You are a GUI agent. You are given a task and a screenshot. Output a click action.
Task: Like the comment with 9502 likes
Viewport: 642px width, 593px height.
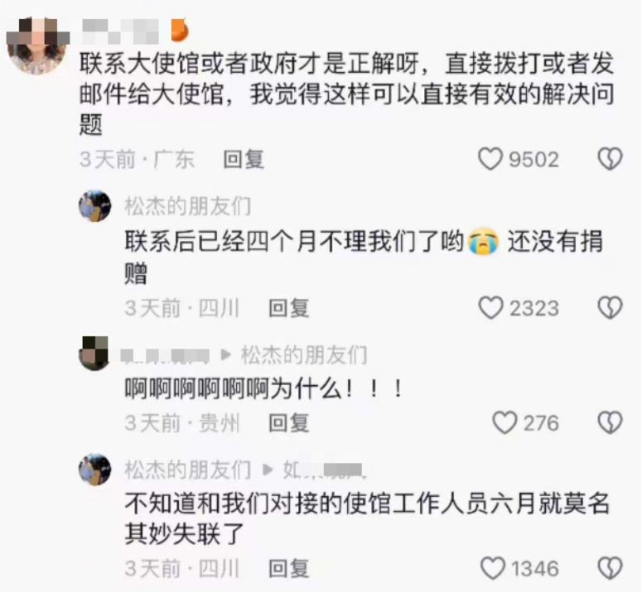coord(490,159)
